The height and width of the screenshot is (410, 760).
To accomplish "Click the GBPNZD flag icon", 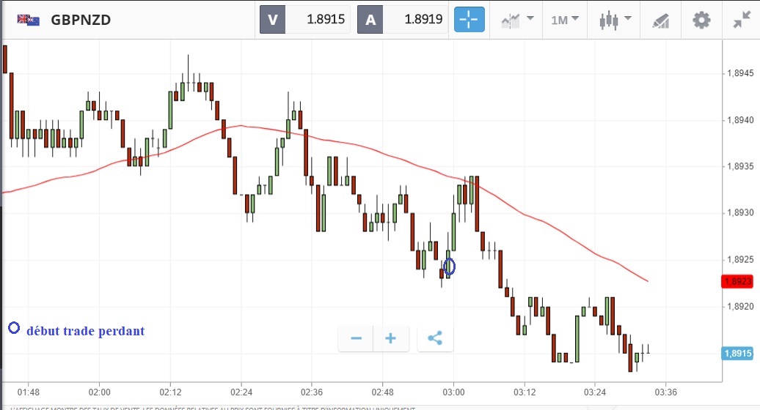I will tap(29, 20).
